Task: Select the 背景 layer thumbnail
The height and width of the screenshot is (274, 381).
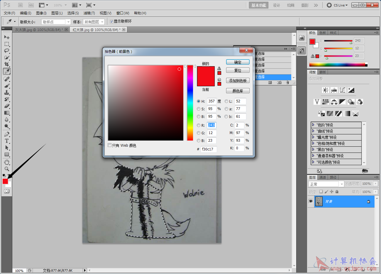Action: coord(319,202)
